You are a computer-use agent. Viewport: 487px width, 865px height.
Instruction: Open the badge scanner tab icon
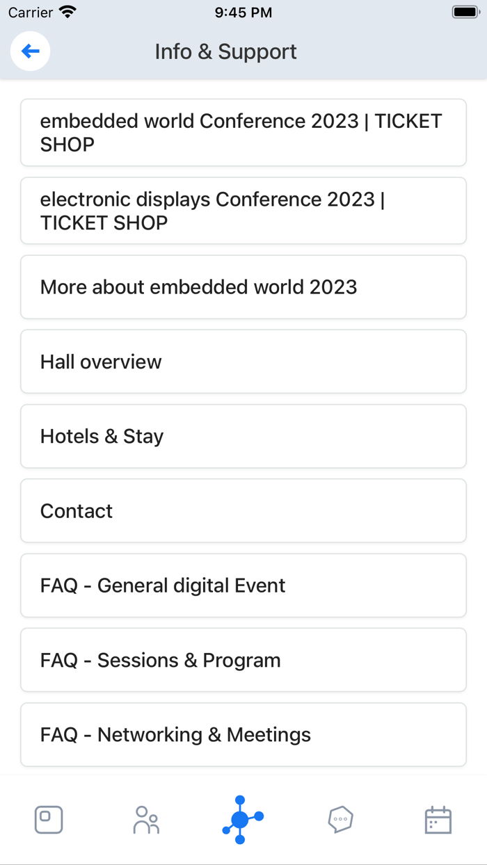click(x=48, y=819)
